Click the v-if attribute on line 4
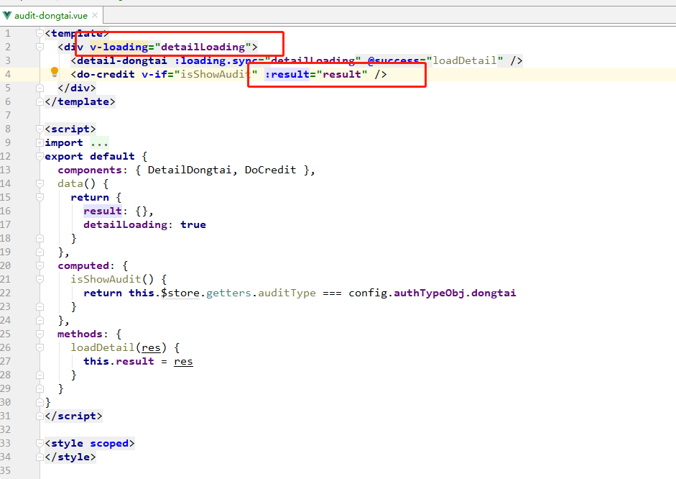This screenshot has height=479, width=676. [x=154, y=74]
